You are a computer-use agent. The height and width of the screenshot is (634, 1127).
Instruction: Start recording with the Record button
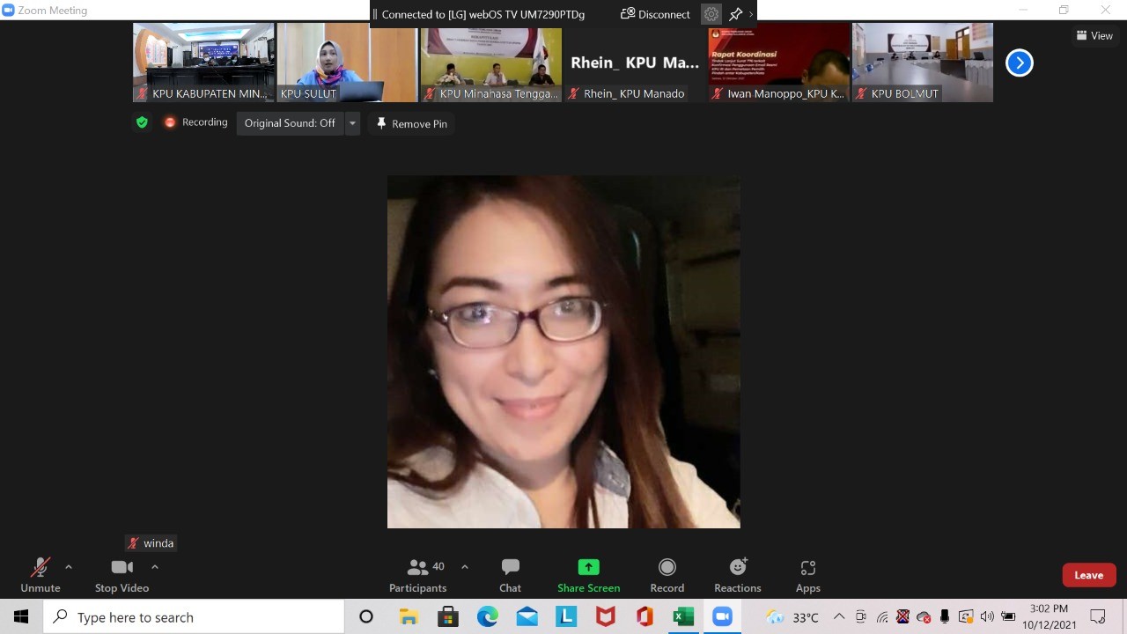pyautogui.click(x=667, y=576)
